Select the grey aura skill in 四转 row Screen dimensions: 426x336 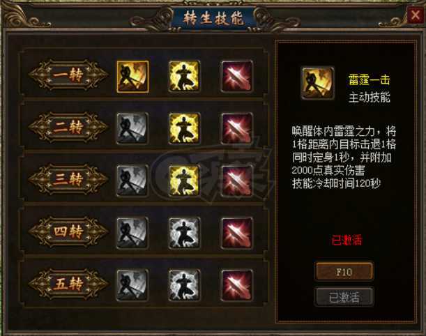[185, 233]
